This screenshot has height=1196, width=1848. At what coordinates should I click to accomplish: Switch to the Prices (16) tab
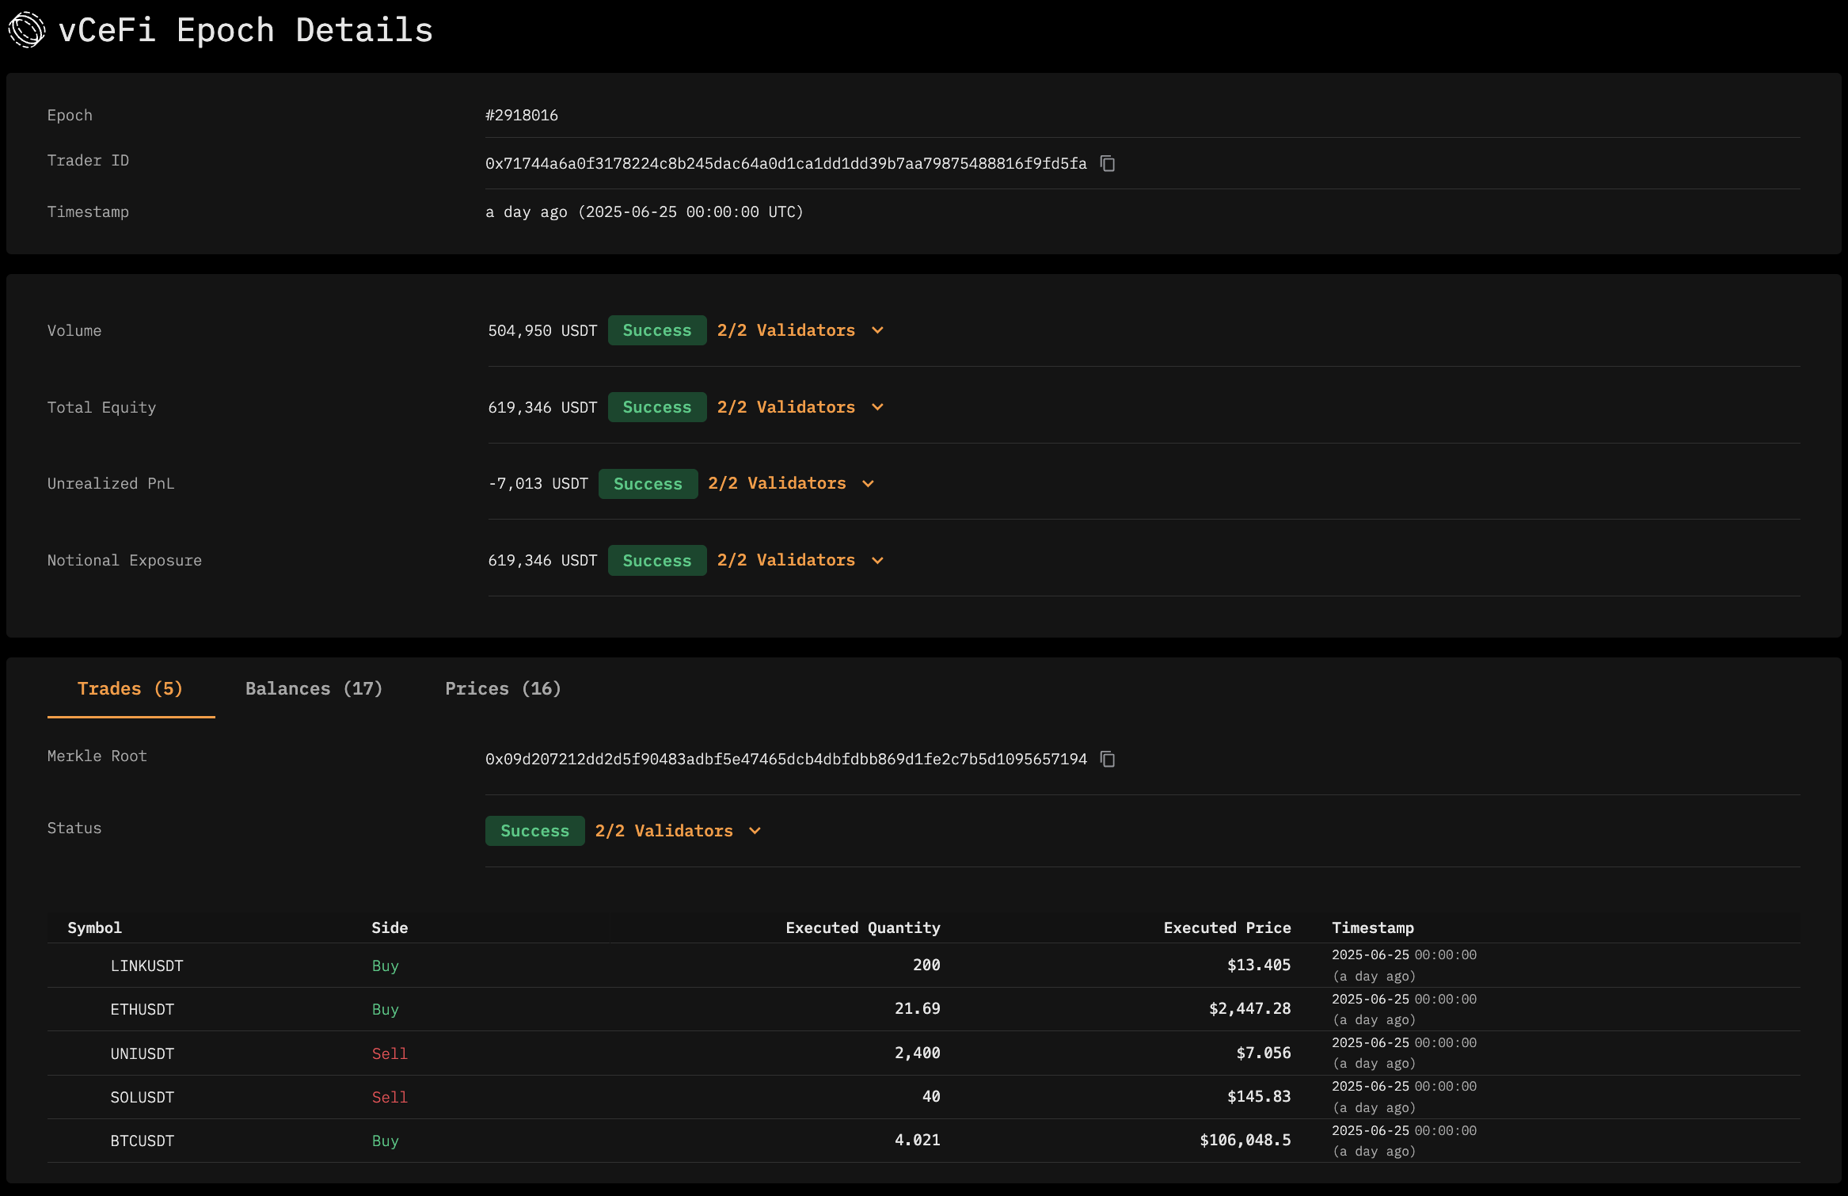[503, 688]
